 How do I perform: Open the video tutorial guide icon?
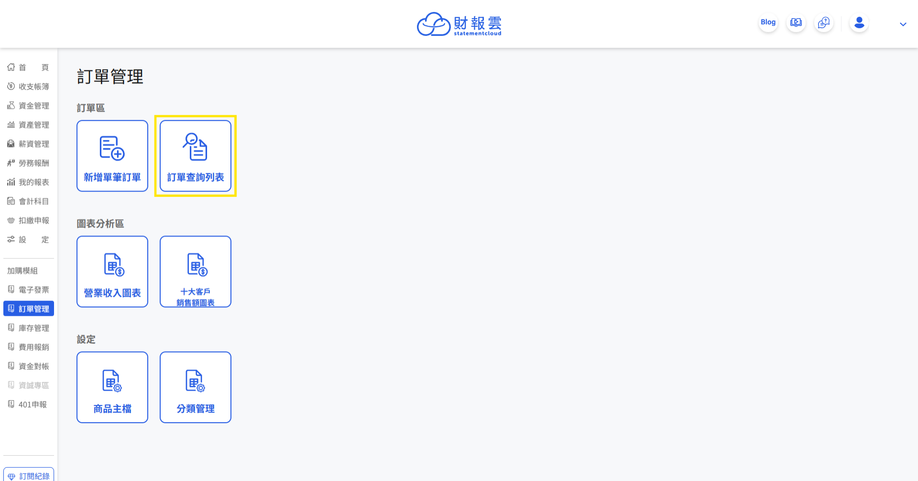[796, 23]
